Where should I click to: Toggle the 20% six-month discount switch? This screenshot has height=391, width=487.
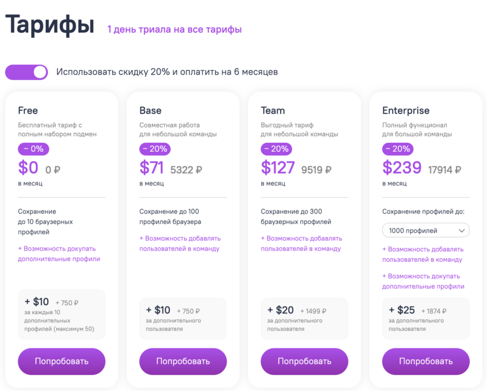[x=26, y=72]
